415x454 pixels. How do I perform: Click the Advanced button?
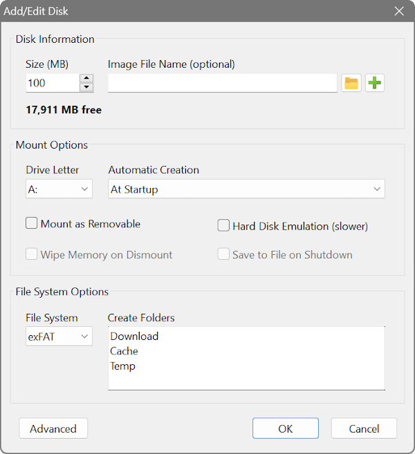click(x=53, y=428)
